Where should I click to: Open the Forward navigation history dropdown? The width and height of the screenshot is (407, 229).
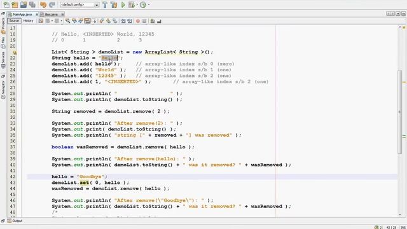61,21
